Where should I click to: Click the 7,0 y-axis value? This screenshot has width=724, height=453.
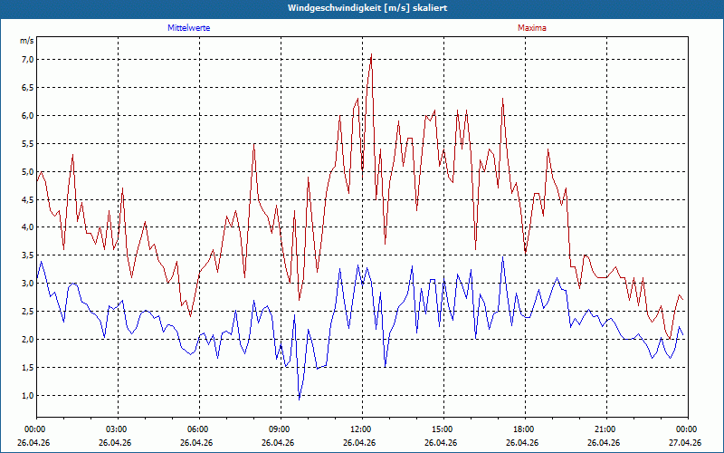coord(28,59)
